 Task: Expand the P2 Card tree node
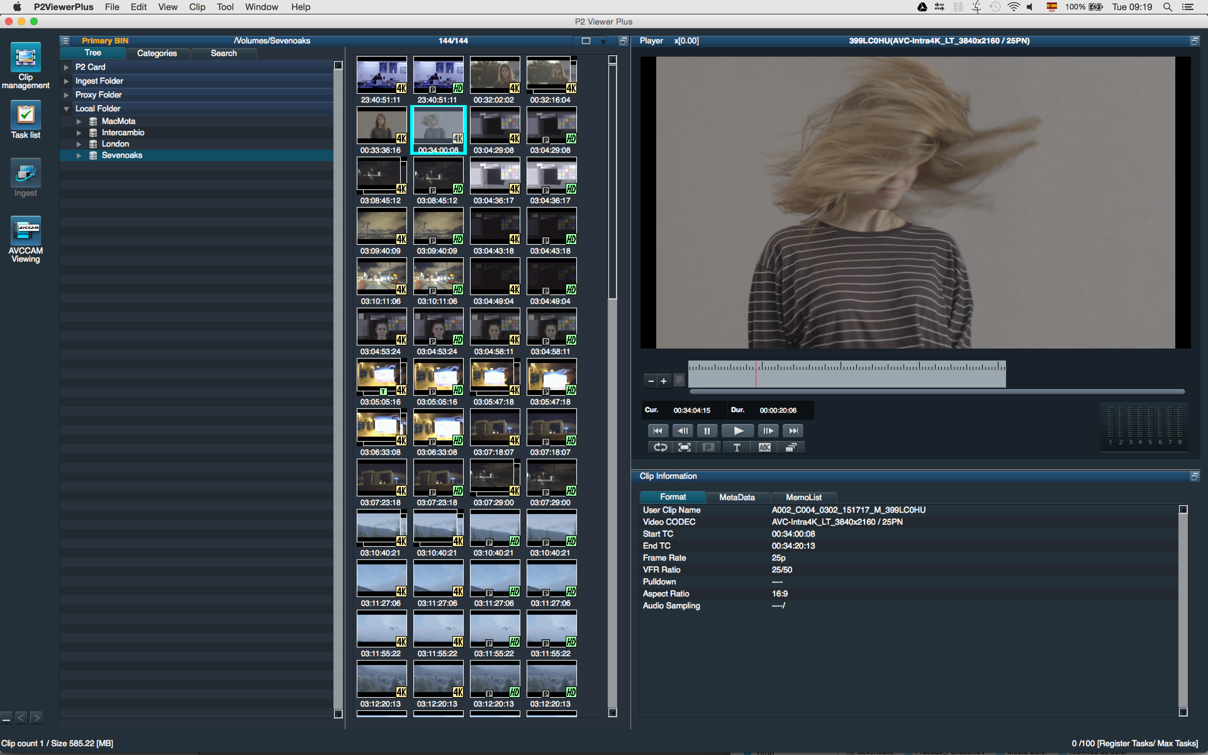[x=66, y=67]
